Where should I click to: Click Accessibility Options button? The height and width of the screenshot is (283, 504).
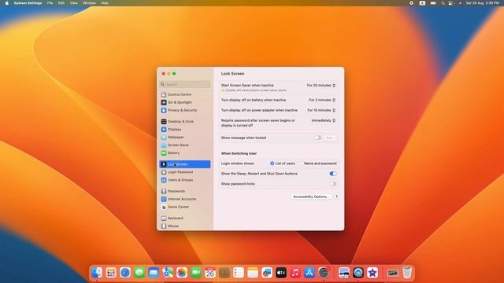[311, 197]
